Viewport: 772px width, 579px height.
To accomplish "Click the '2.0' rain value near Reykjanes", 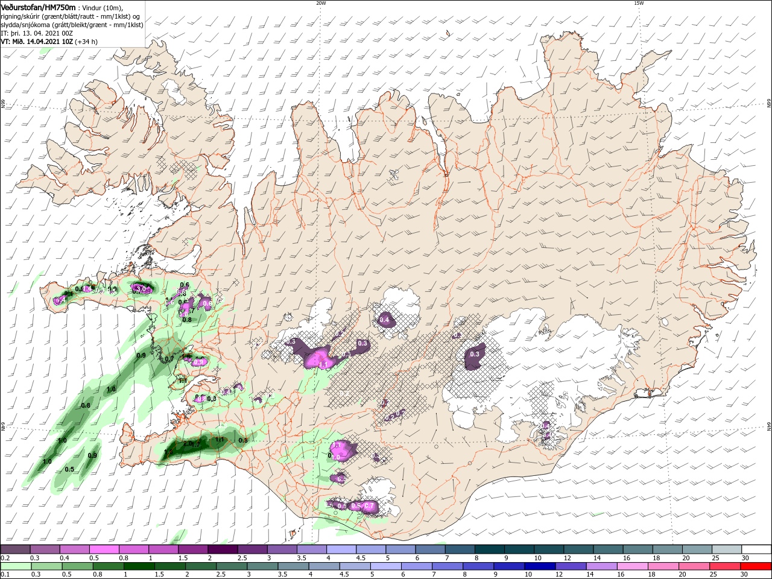I will click(x=188, y=443).
